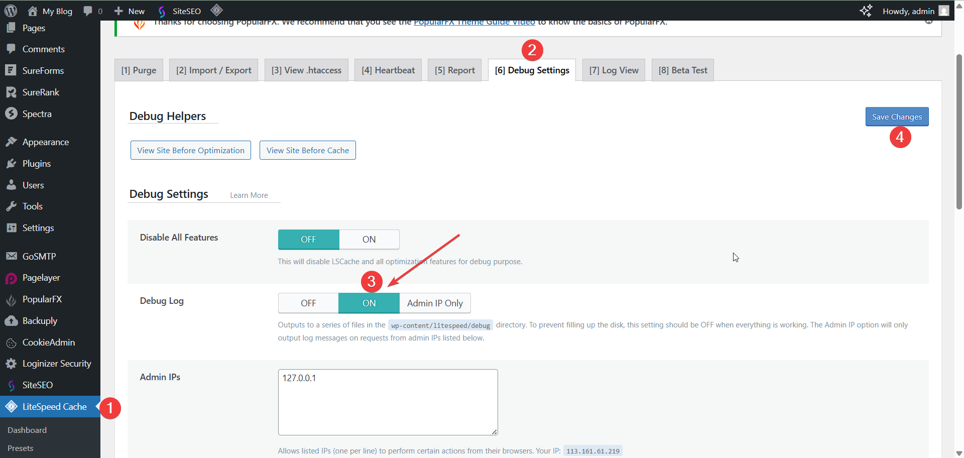Open Settings sliders icon
Image resolution: width=964 pixels, height=458 pixels.
tap(11, 228)
